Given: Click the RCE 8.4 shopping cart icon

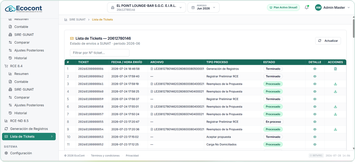Looking at the screenshot, I should tap(6, 66).
